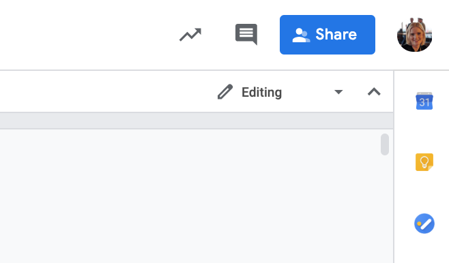
Task: Click empty header space left of activity icon
Action: 86,35
